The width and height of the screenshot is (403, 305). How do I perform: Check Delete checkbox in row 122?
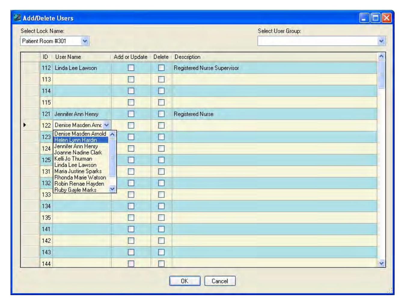click(x=161, y=125)
